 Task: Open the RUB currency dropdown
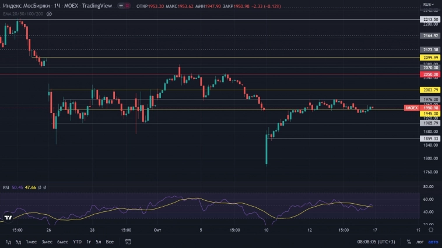coord(429,5)
